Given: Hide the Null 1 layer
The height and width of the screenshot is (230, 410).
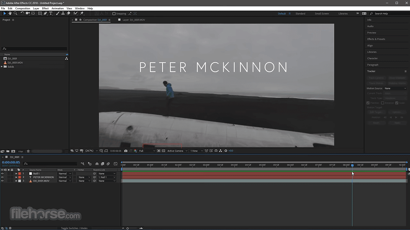Looking at the screenshot, I should click(x=2, y=173).
